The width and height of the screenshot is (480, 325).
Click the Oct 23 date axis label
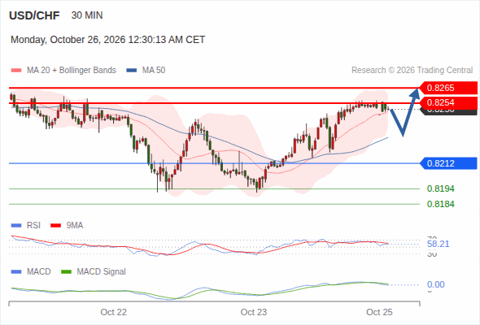(254, 312)
